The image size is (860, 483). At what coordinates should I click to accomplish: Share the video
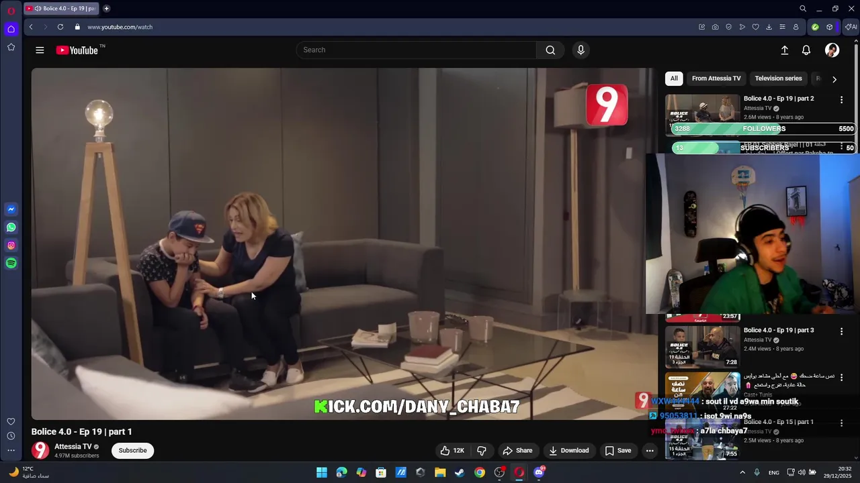click(x=517, y=451)
